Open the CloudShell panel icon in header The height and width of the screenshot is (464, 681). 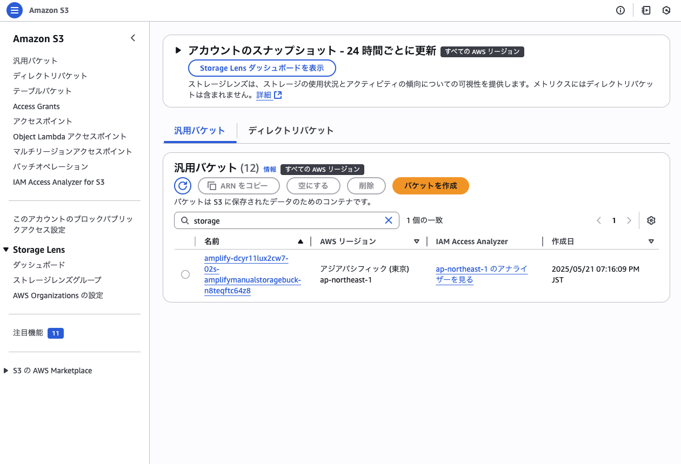point(646,10)
